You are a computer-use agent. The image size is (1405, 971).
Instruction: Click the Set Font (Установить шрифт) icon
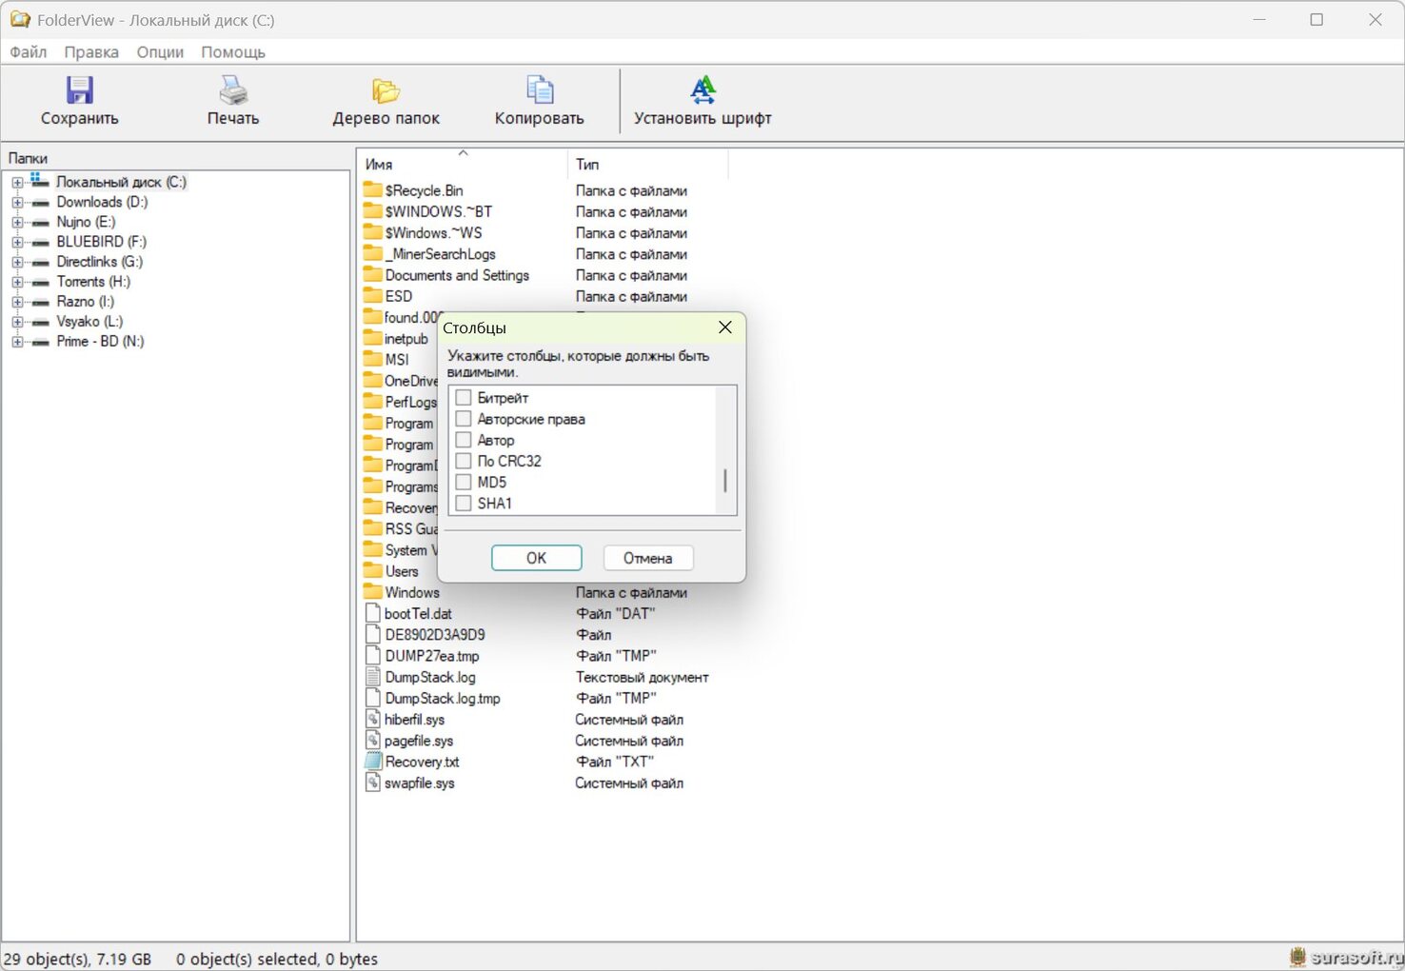point(702,91)
